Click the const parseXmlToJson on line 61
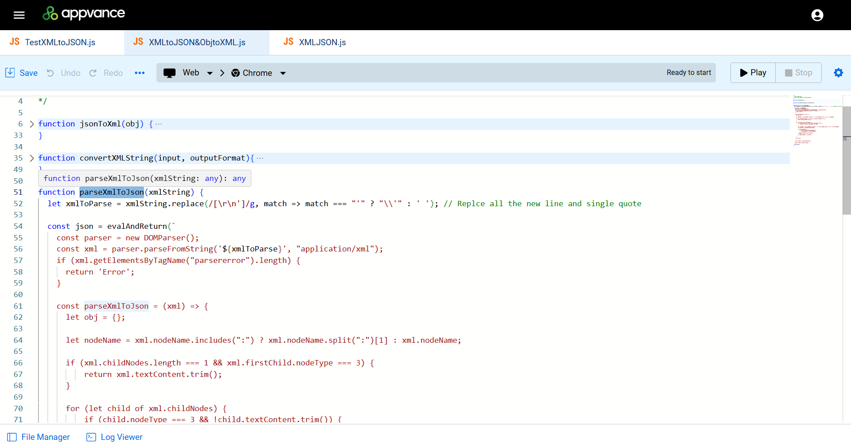Image resolution: width=851 pixels, height=443 pixels. 117,306
